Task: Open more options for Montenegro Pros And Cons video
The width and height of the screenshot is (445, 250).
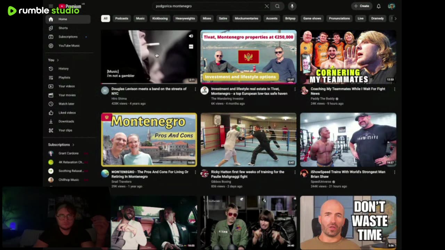Action: [x=195, y=172]
